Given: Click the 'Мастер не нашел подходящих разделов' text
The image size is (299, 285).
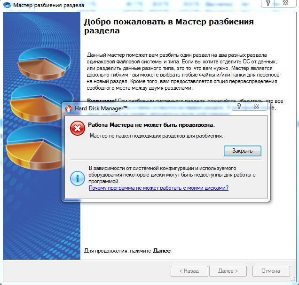Looking at the screenshot, I should [x=156, y=136].
